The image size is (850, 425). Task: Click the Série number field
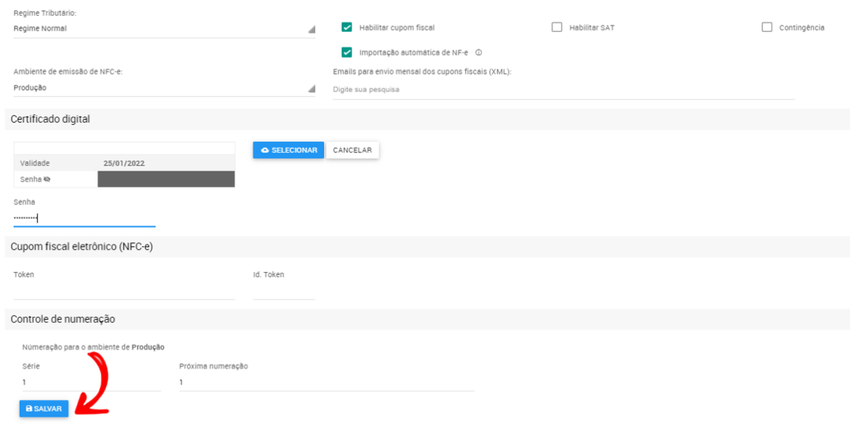click(x=91, y=382)
